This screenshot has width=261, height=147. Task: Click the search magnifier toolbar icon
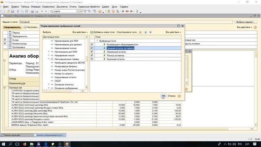coord(52,11)
